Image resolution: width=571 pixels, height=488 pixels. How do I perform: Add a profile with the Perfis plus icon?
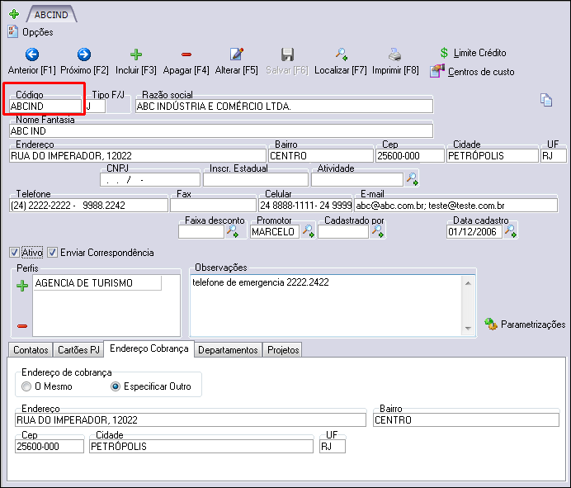(22, 286)
